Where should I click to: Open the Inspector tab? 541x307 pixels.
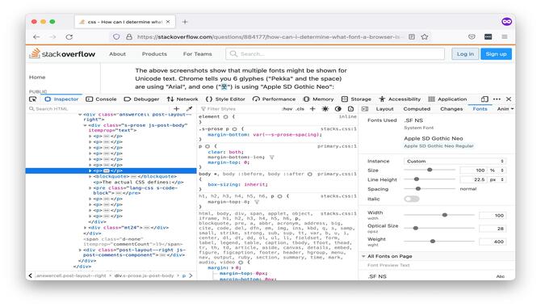click(61, 99)
